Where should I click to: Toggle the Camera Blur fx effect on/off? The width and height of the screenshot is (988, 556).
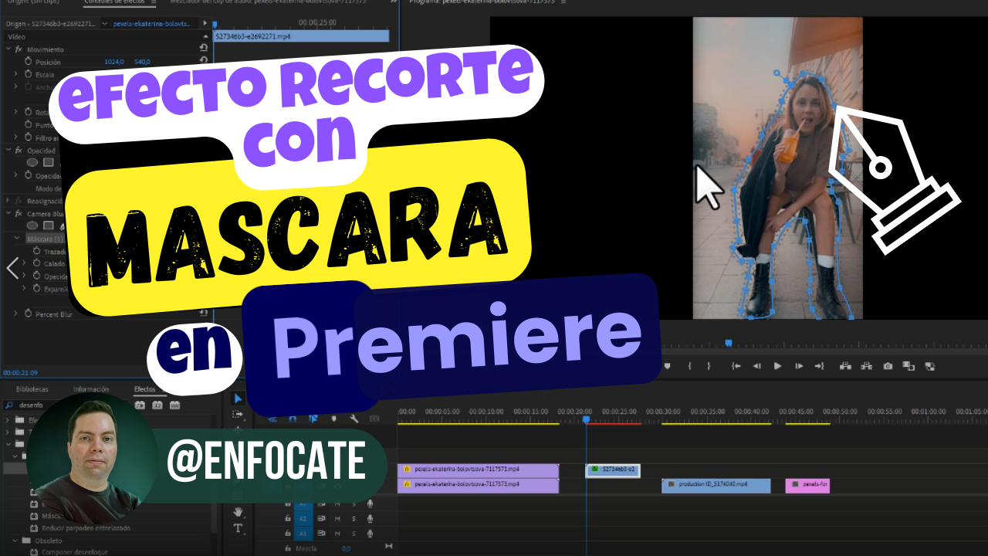[x=19, y=213]
